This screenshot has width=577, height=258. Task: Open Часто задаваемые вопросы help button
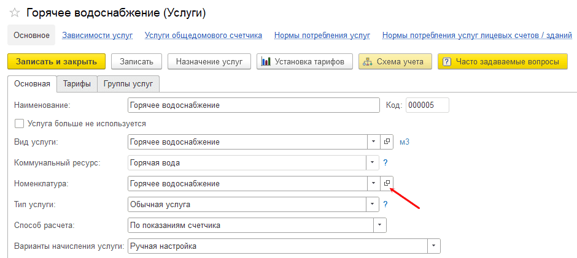pos(498,62)
